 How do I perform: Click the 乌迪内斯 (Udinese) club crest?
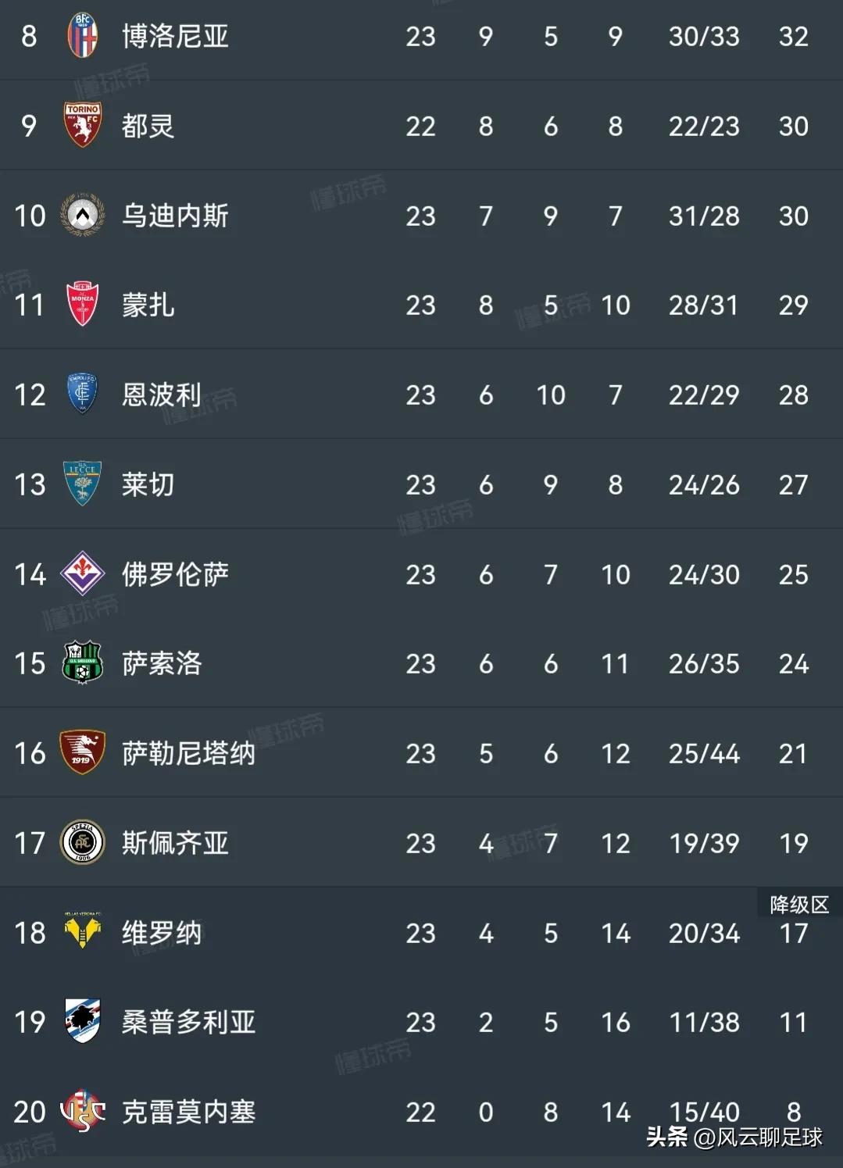coord(81,216)
